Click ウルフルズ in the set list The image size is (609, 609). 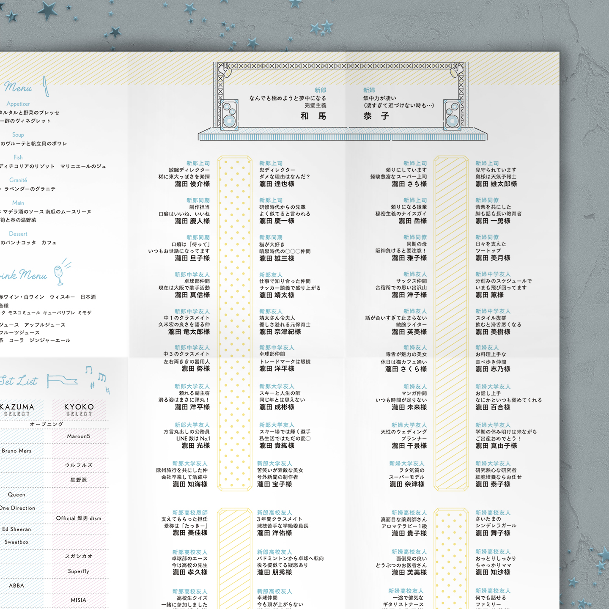click(79, 465)
